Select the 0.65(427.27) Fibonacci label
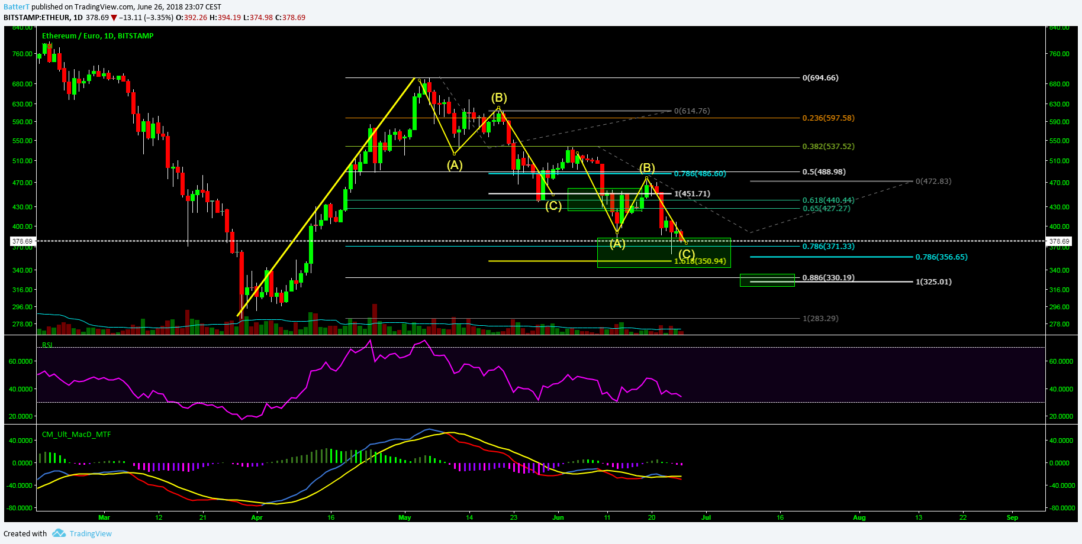1082x544 pixels. coord(826,209)
